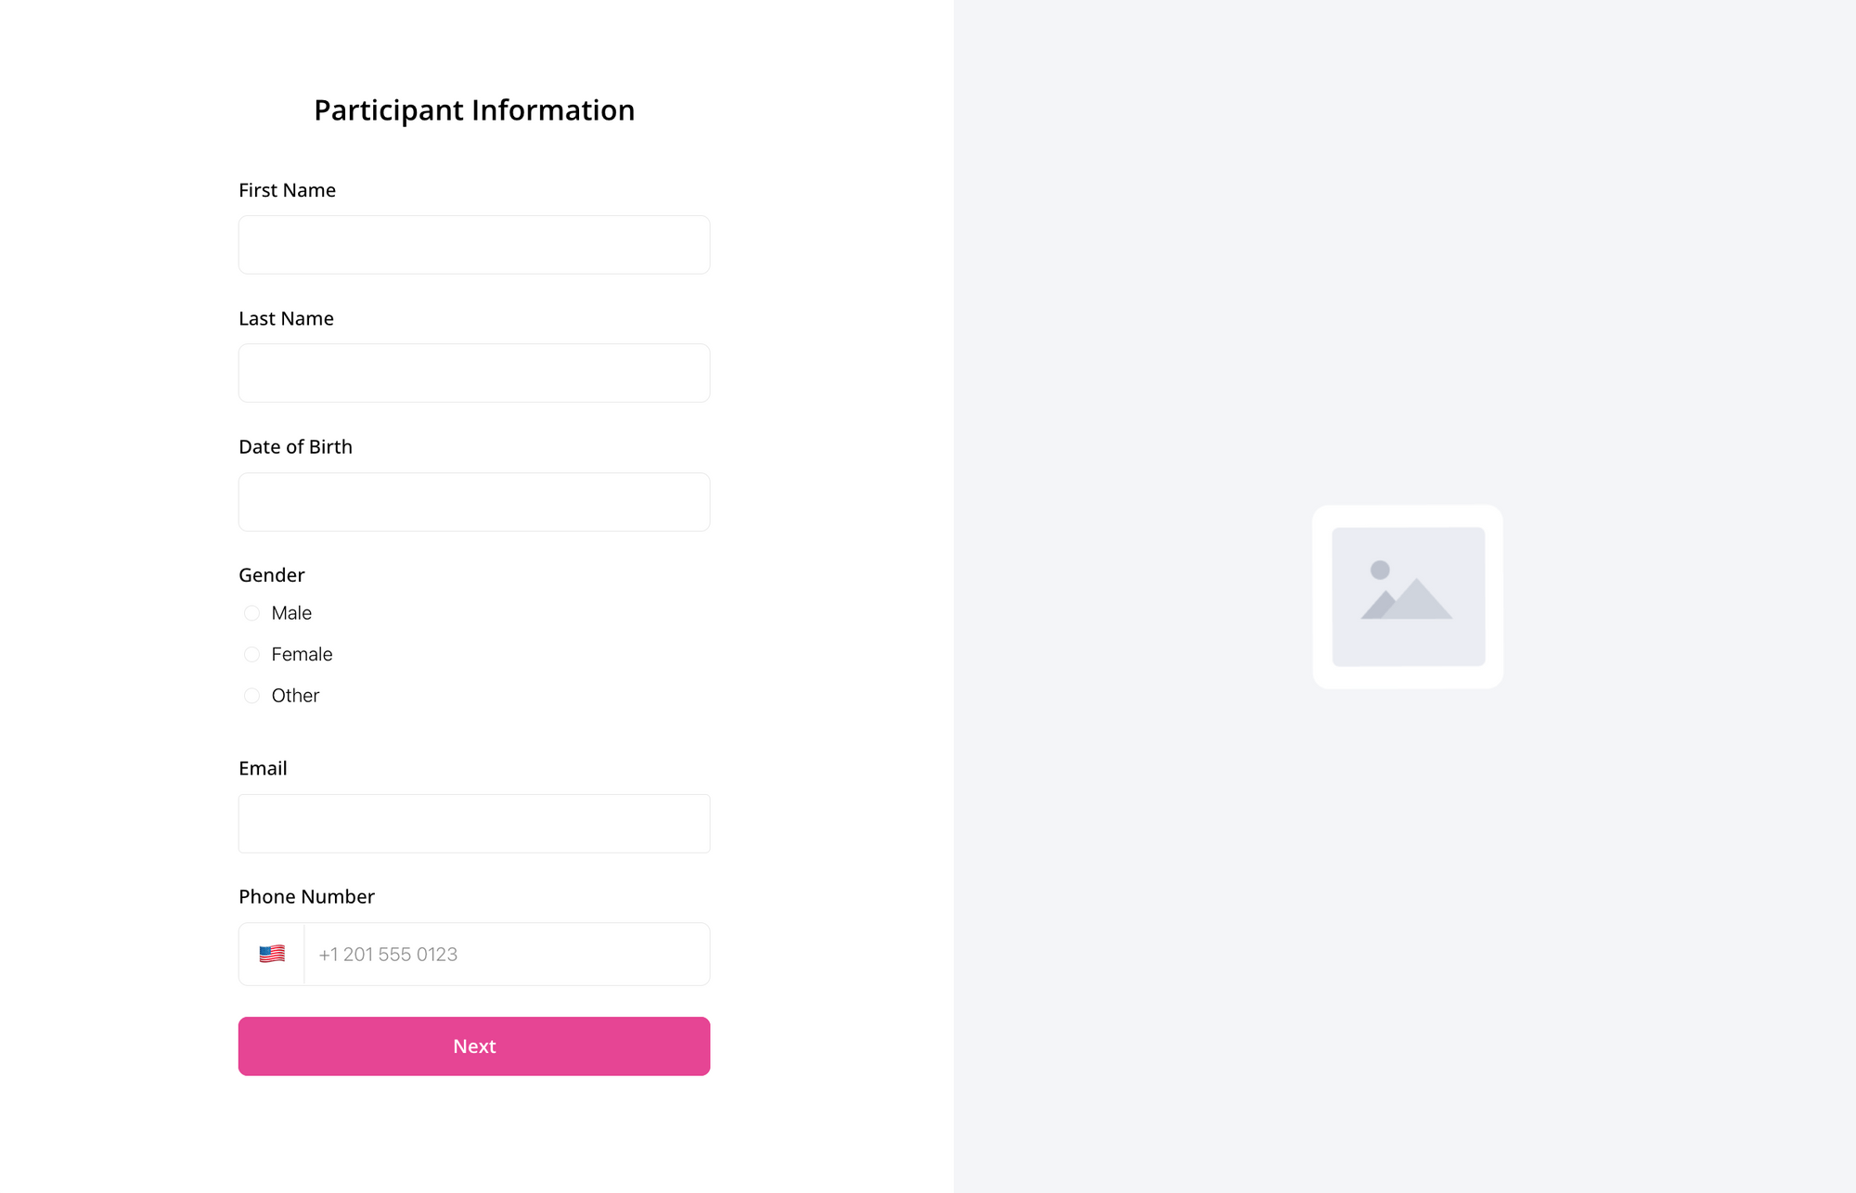Click the 'First Name' field label
The image size is (1856, 1193).
click(287, 190)
